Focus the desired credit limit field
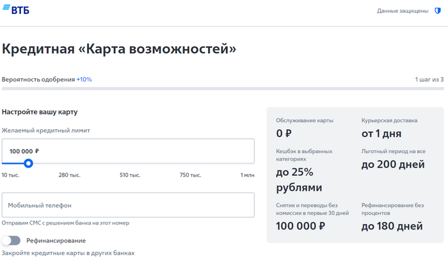 [128, 151]
